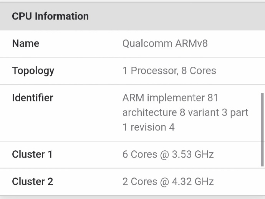The image size is (265, 199).
Task: Click the vertical scrollbar thumb at right
Action: click(262, 130)
